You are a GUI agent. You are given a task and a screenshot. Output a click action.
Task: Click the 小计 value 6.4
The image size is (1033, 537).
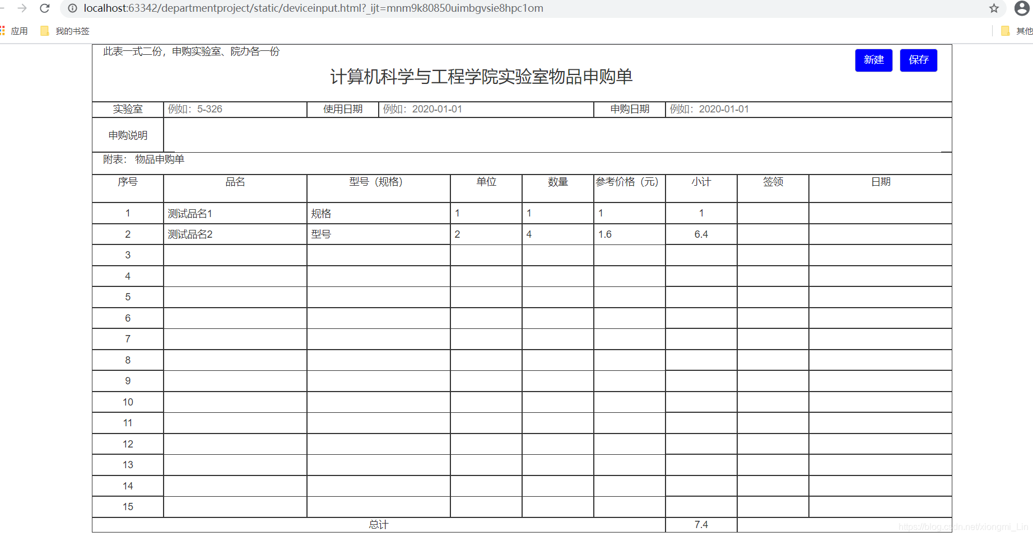click(701, 234)
